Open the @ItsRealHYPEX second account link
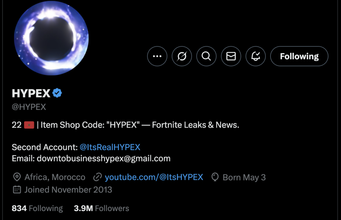 (x=110, y=147)
